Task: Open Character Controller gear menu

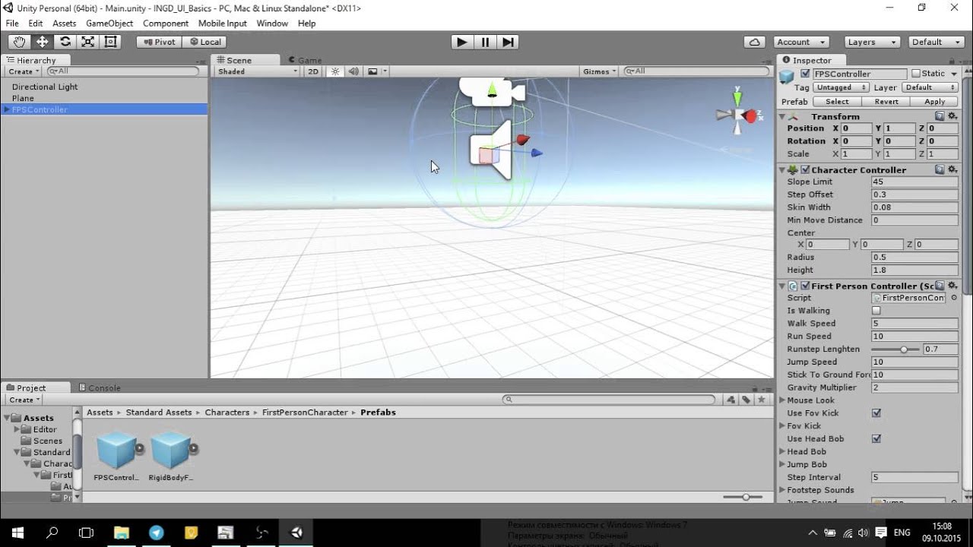Action: click(952, 169)
